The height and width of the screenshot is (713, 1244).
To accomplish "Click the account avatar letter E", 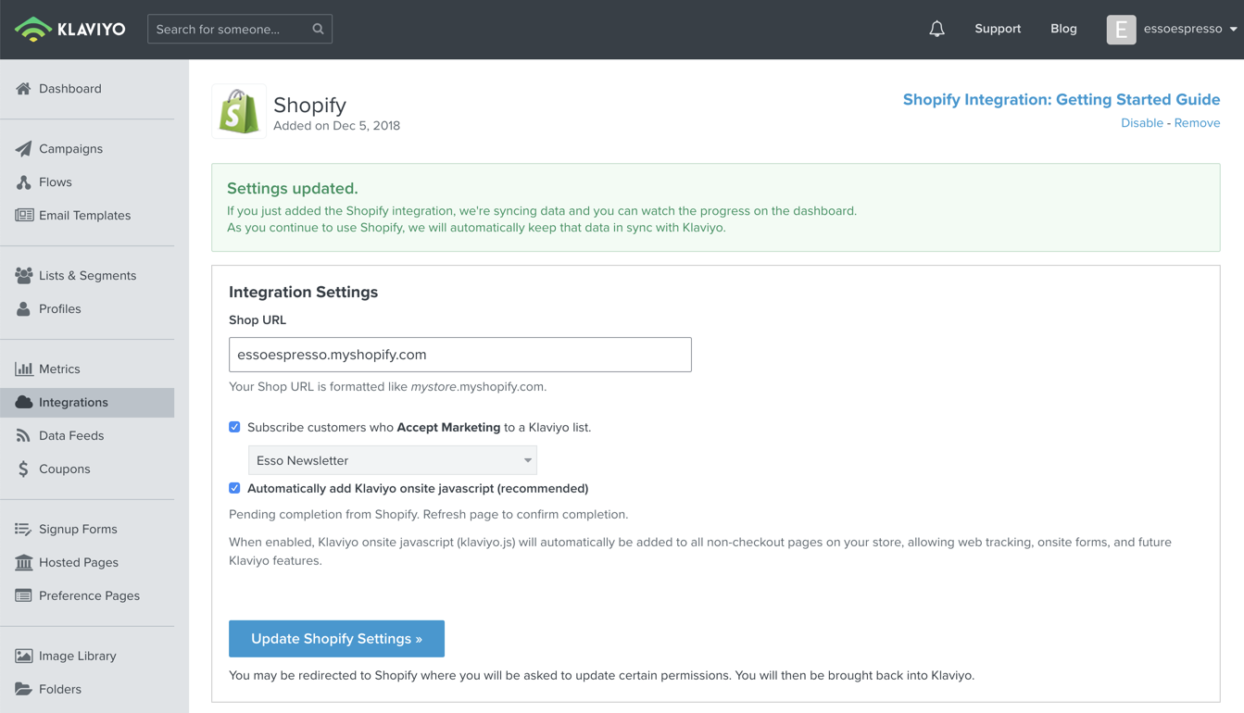I will pos(1121,30).
